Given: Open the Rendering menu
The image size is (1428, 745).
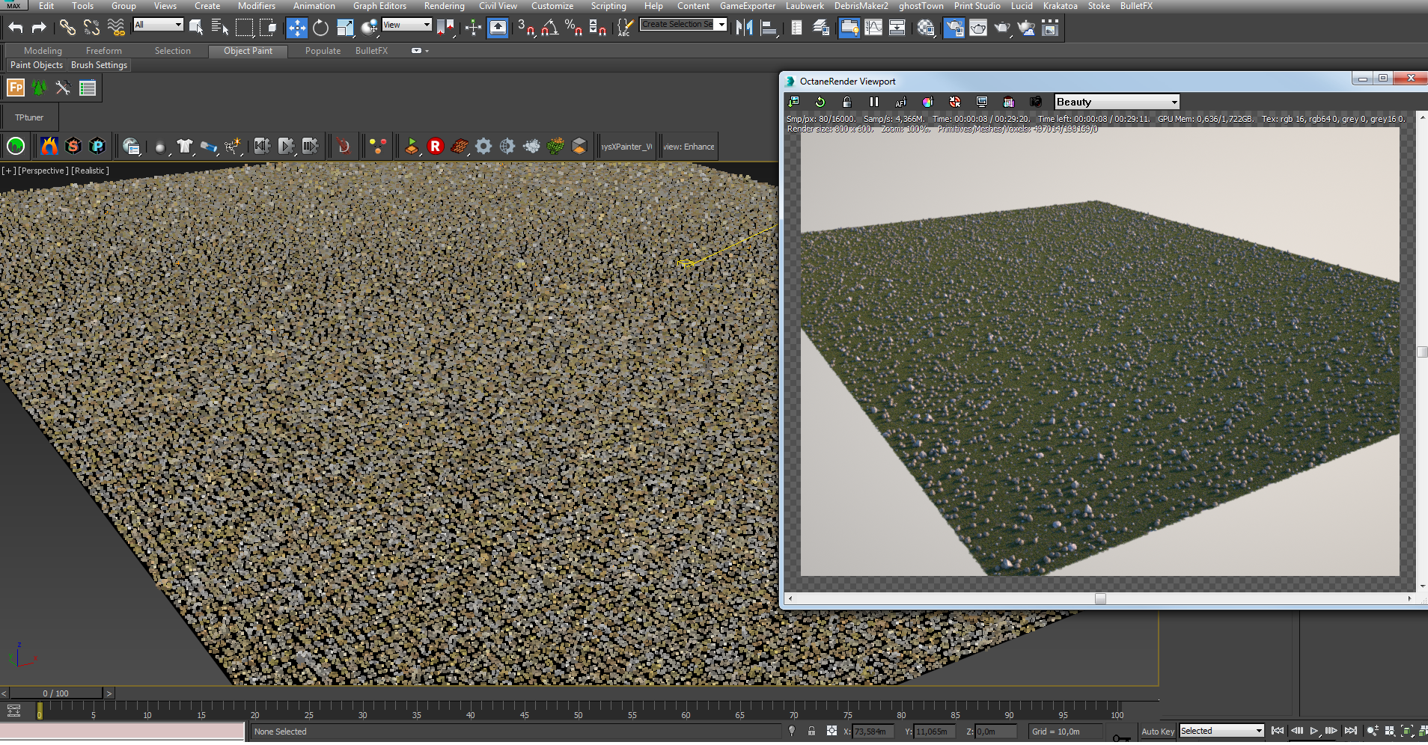Looking at the screenshot, I should coord(444,6).
